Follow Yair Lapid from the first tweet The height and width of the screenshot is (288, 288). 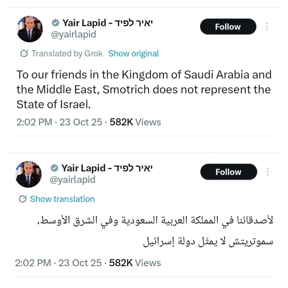click(228, 27)
